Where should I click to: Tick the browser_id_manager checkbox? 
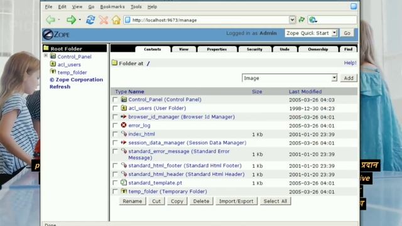(115, 117)
